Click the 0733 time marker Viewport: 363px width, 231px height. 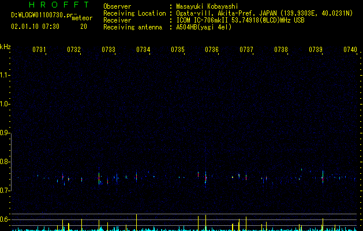coord(108,50)
